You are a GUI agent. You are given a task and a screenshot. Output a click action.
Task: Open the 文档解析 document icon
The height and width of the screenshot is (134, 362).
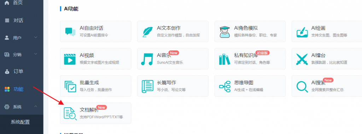[x=70, y=114]
